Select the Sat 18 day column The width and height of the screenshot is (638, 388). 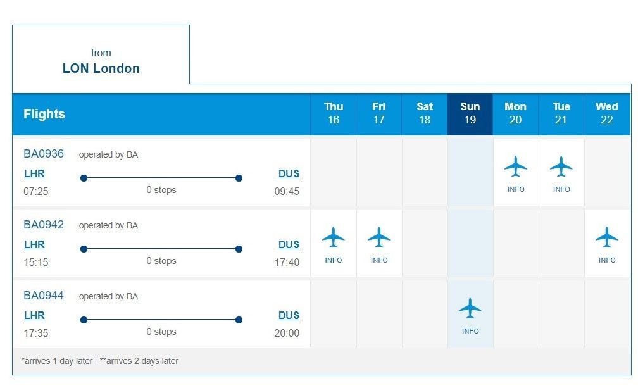pyautogui.click(x=424, y=113)
